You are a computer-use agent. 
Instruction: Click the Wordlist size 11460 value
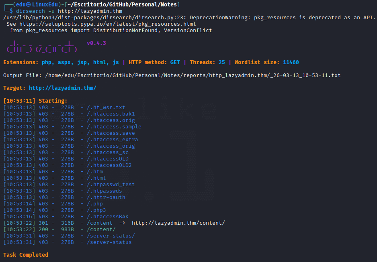coord(291,62)
